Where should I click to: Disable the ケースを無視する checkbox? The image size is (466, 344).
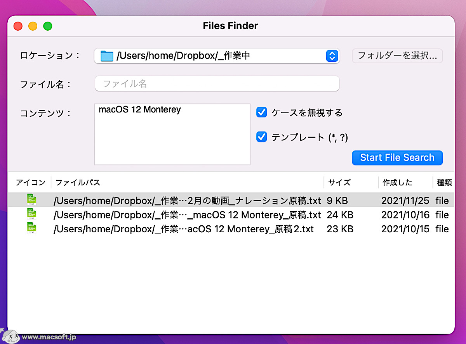click(261, 112)
